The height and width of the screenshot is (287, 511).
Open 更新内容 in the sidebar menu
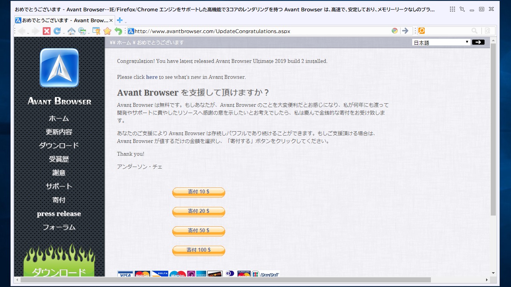point(59,132)
